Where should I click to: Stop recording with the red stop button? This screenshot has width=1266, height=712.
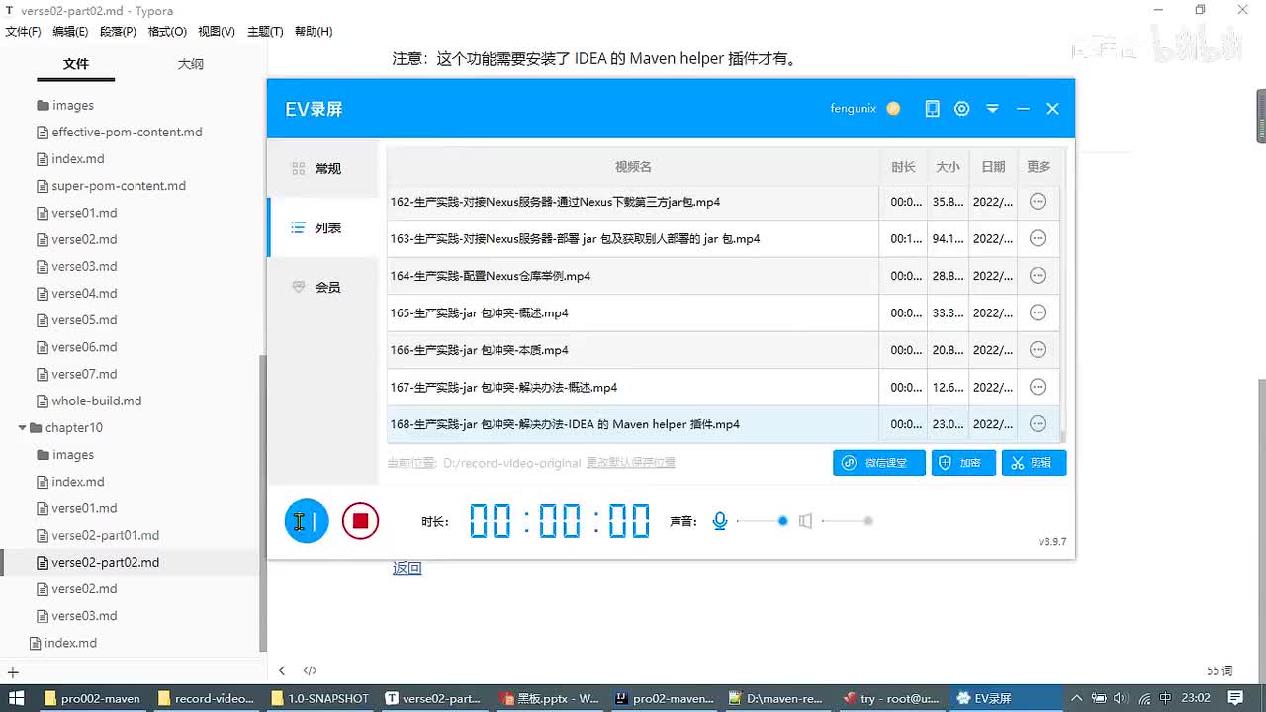[x=360, y=521]
